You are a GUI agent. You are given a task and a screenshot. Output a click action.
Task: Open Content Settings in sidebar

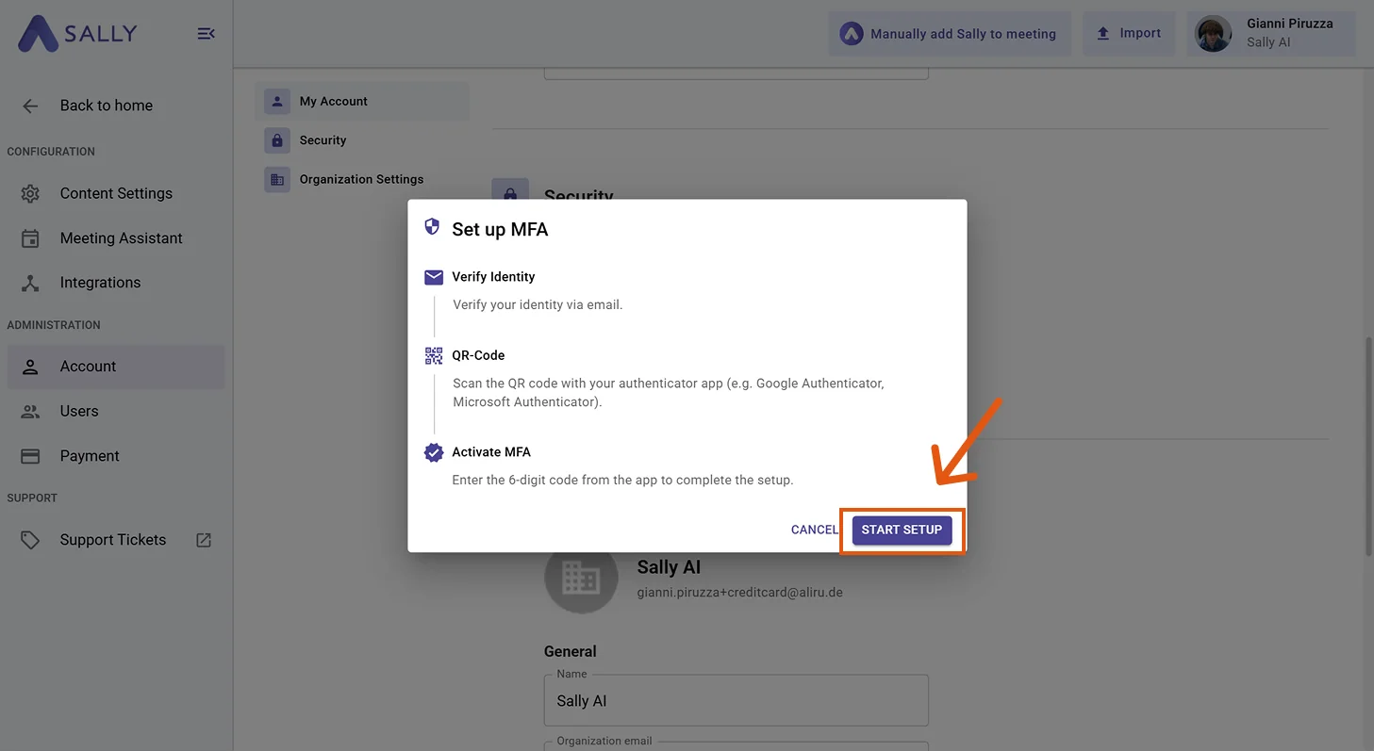[x=116, y=193]
